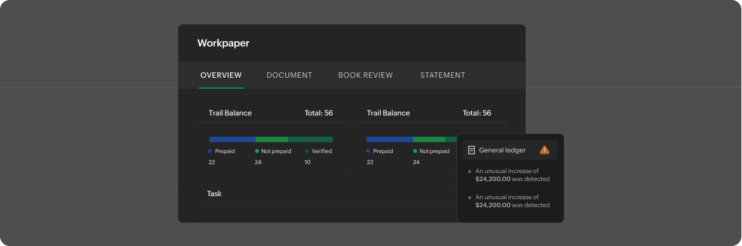Click the Verified legend dot
The image size is (742, 246).
[307, 151]
